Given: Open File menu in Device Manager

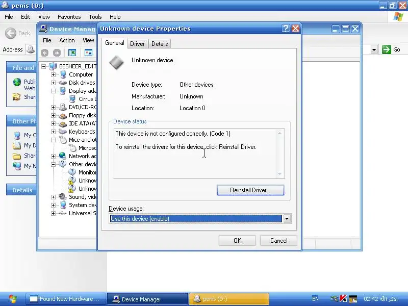Looking at the screenshot, I should point(47,40).
